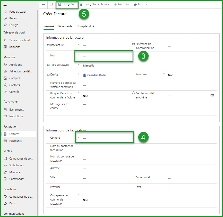Expand the Épinglé section
The height and width of the screenshot is (217, 223).
click(31, 25)
